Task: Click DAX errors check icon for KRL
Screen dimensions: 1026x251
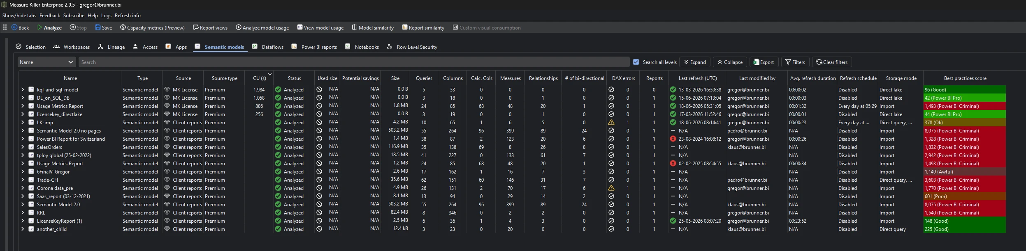Action: [611, 212]
